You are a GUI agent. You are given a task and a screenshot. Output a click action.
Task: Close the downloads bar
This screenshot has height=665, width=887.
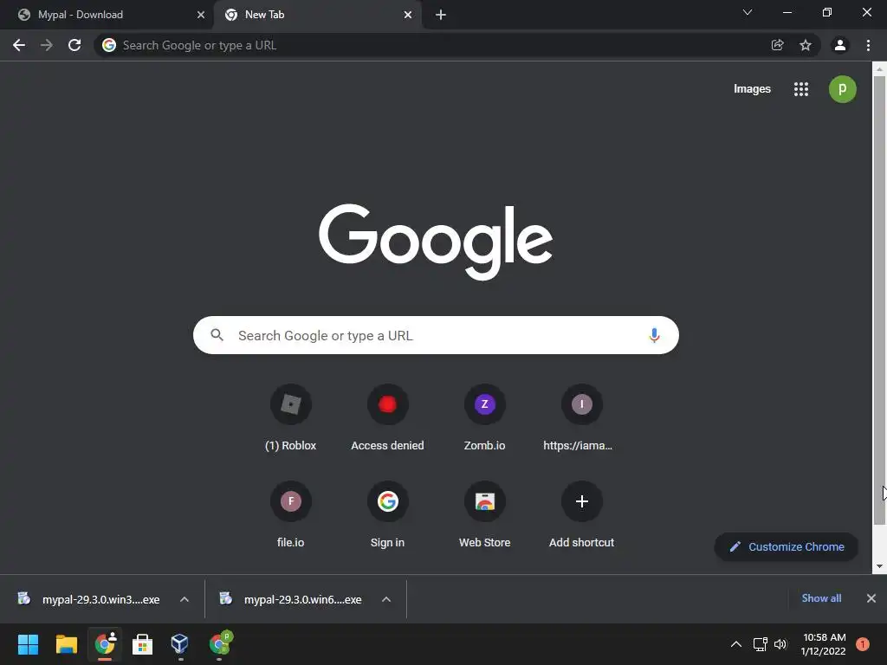871,598
